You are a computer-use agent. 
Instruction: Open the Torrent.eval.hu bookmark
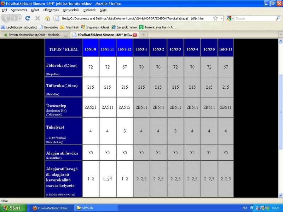[158, 27]
